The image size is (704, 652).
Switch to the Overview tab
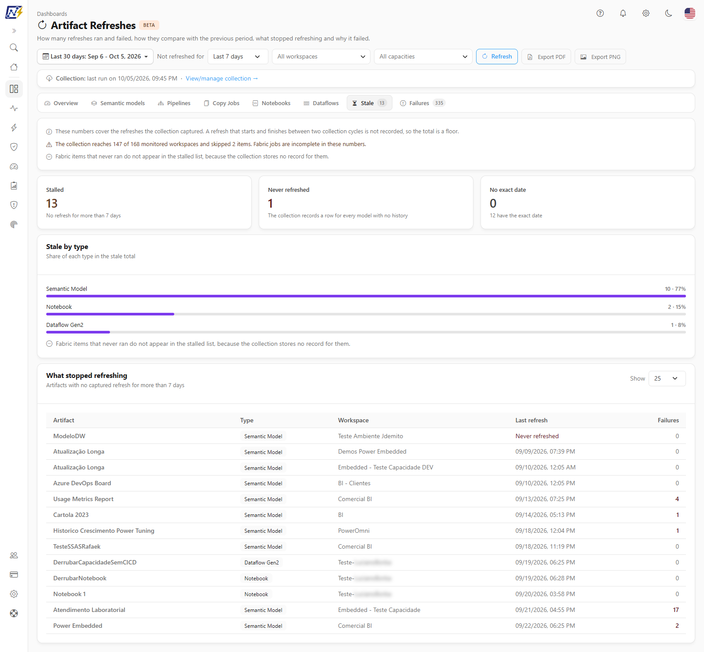(61, 103)
